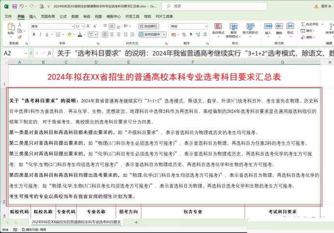This screenshot has width=334, height=233.
Task: Increase font size with larger A
Action: pos(88,26)
